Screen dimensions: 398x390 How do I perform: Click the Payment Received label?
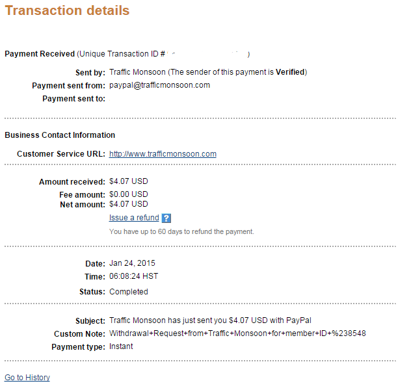point(40,54)
